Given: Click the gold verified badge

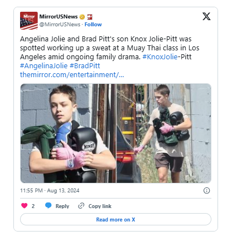Looking at the screenshot, I should coord(82,17).
